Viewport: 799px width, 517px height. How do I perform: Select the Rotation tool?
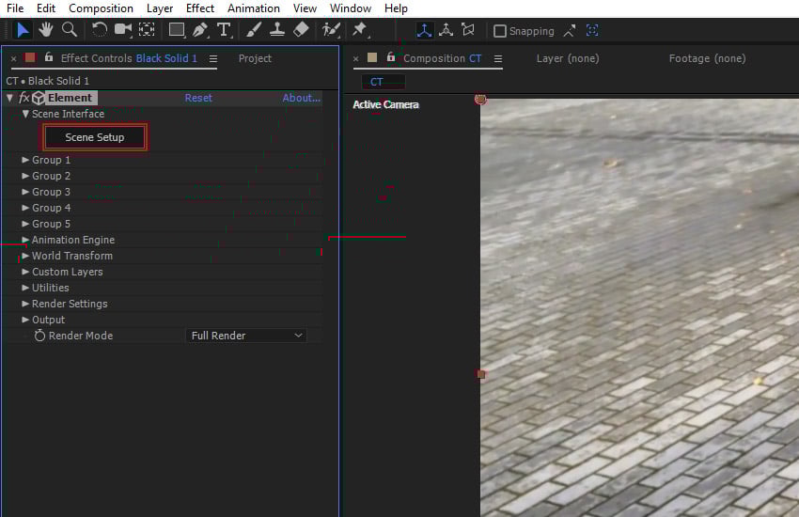pos(99,30)
